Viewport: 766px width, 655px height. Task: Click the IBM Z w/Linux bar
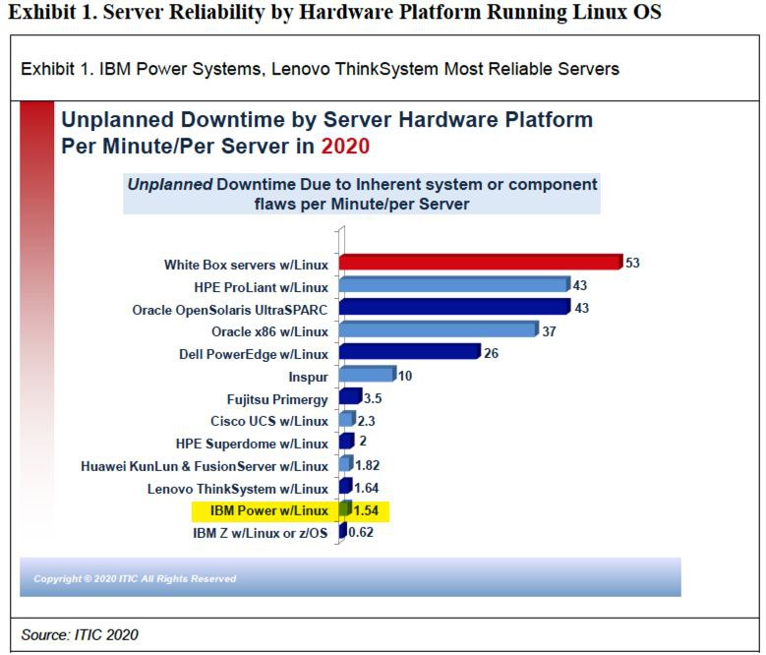[x=342, y=531]
